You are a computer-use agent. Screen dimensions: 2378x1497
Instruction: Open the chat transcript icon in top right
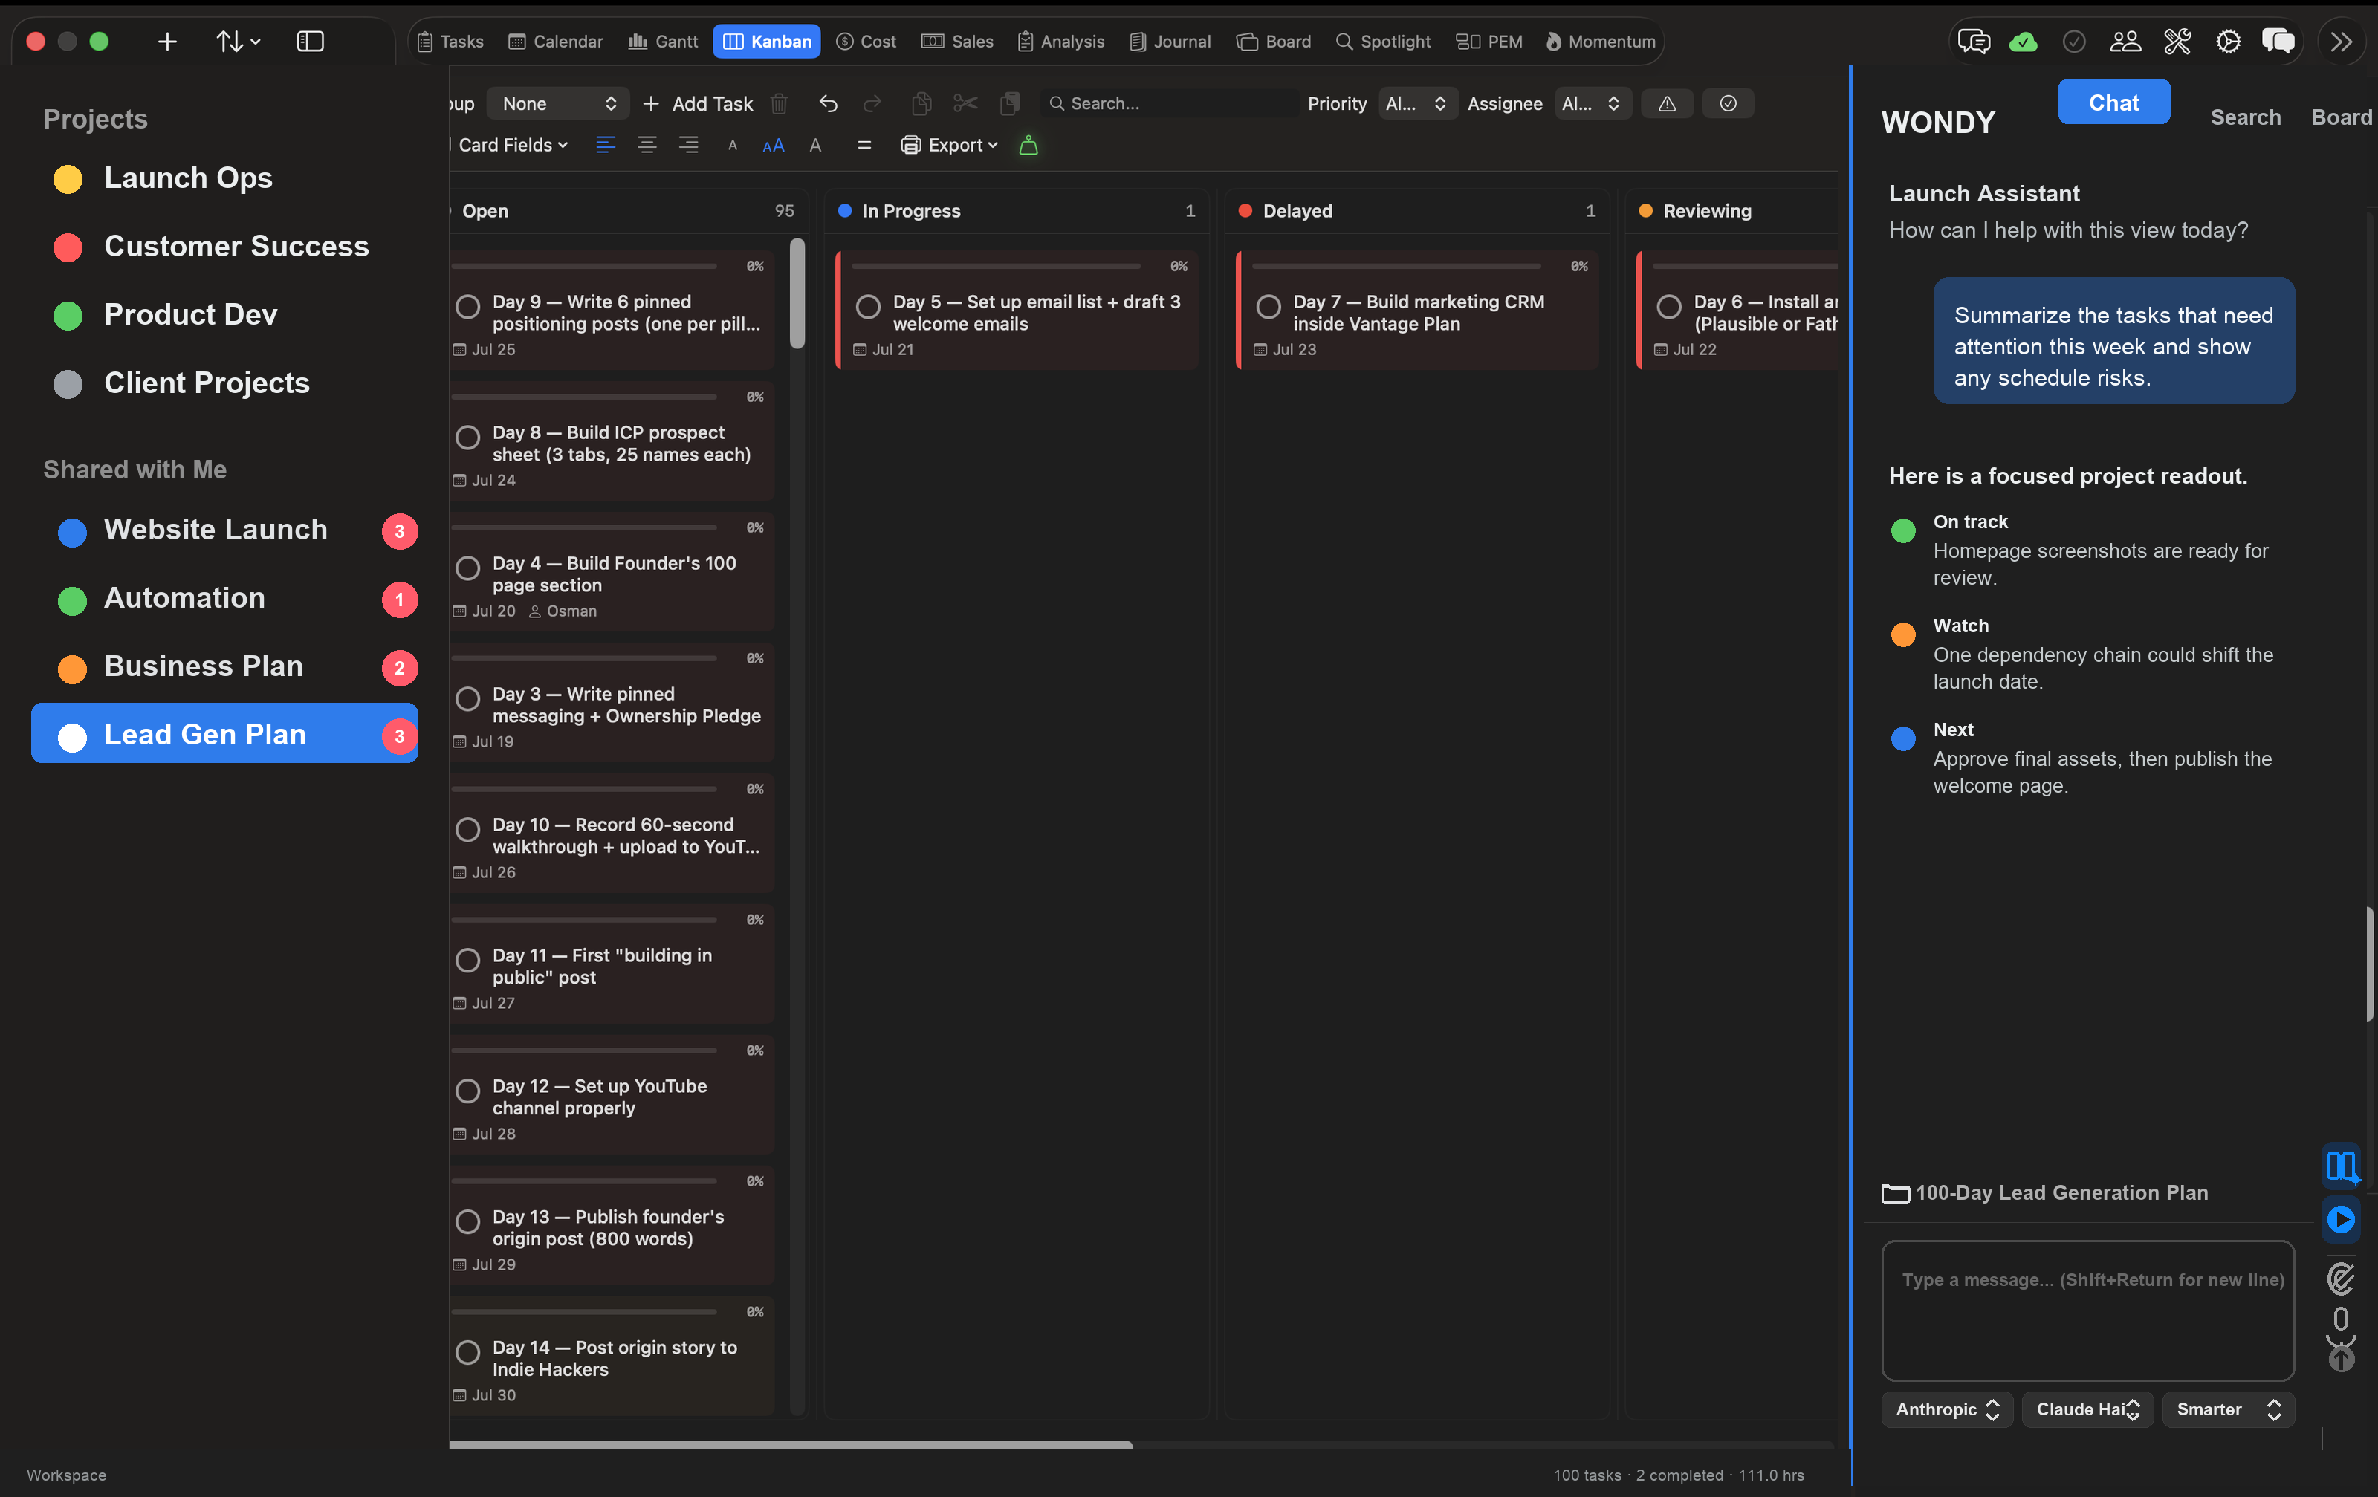(1973, 42)
